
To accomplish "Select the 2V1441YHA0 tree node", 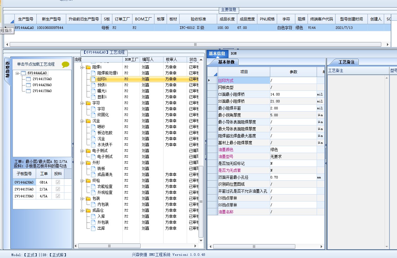I will 42,91.
